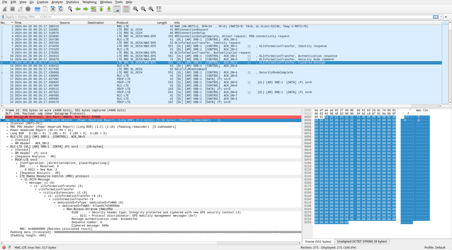Toggle the Expert Information indicator in the status bar

pyautogui.click(x=3, y=247)
